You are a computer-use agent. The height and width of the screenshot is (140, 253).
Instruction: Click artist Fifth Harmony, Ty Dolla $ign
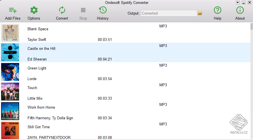(x=50, y=118)
